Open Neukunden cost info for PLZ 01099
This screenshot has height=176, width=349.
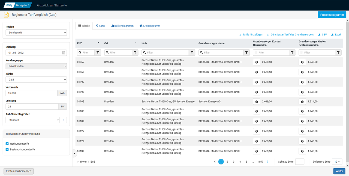tap(257, 92)
